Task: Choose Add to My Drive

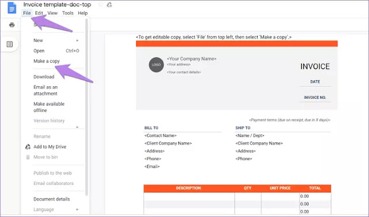Action: 50,147
